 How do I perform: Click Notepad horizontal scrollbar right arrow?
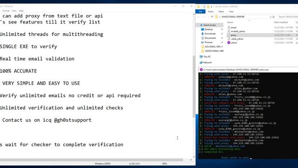[x=191, y=160]
